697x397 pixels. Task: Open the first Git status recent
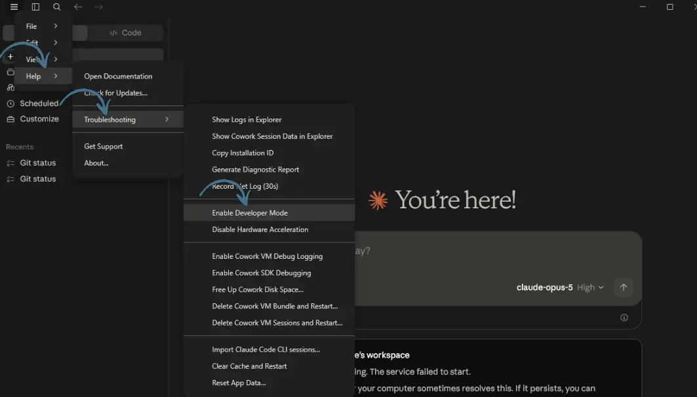(x=38, y=163)
